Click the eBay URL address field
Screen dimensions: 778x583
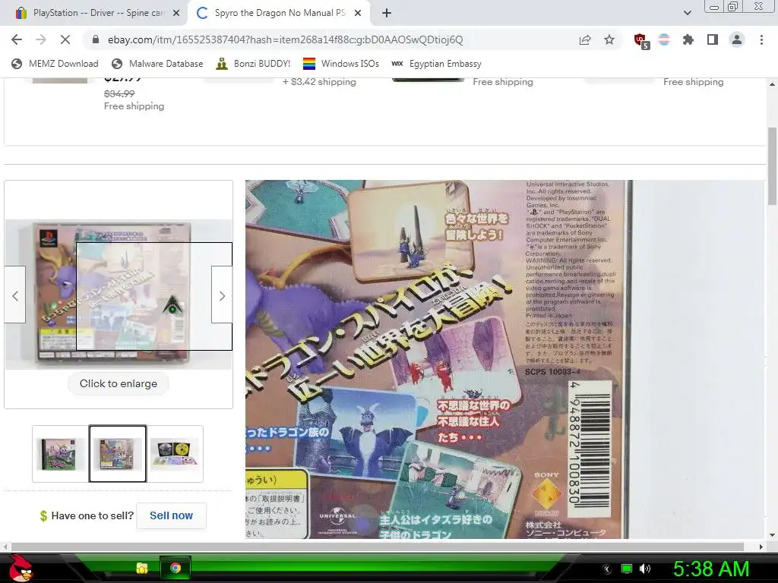pyautogui.click(x=286, y=39)
